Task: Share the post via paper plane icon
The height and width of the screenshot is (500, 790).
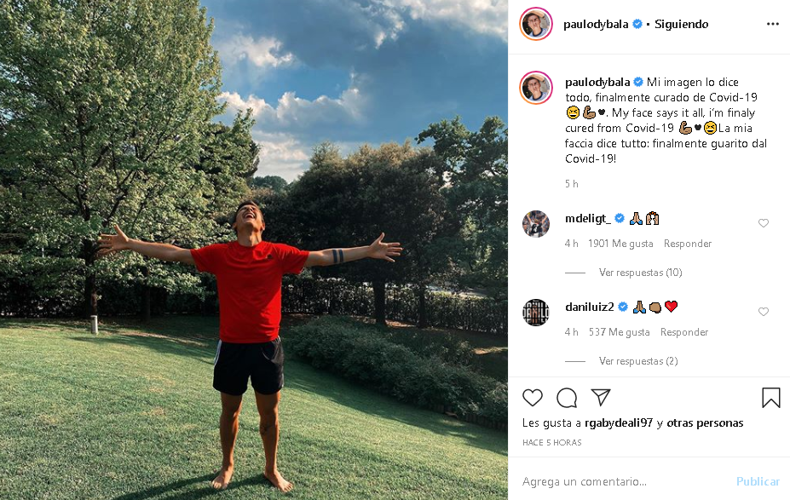Action: 601,397
